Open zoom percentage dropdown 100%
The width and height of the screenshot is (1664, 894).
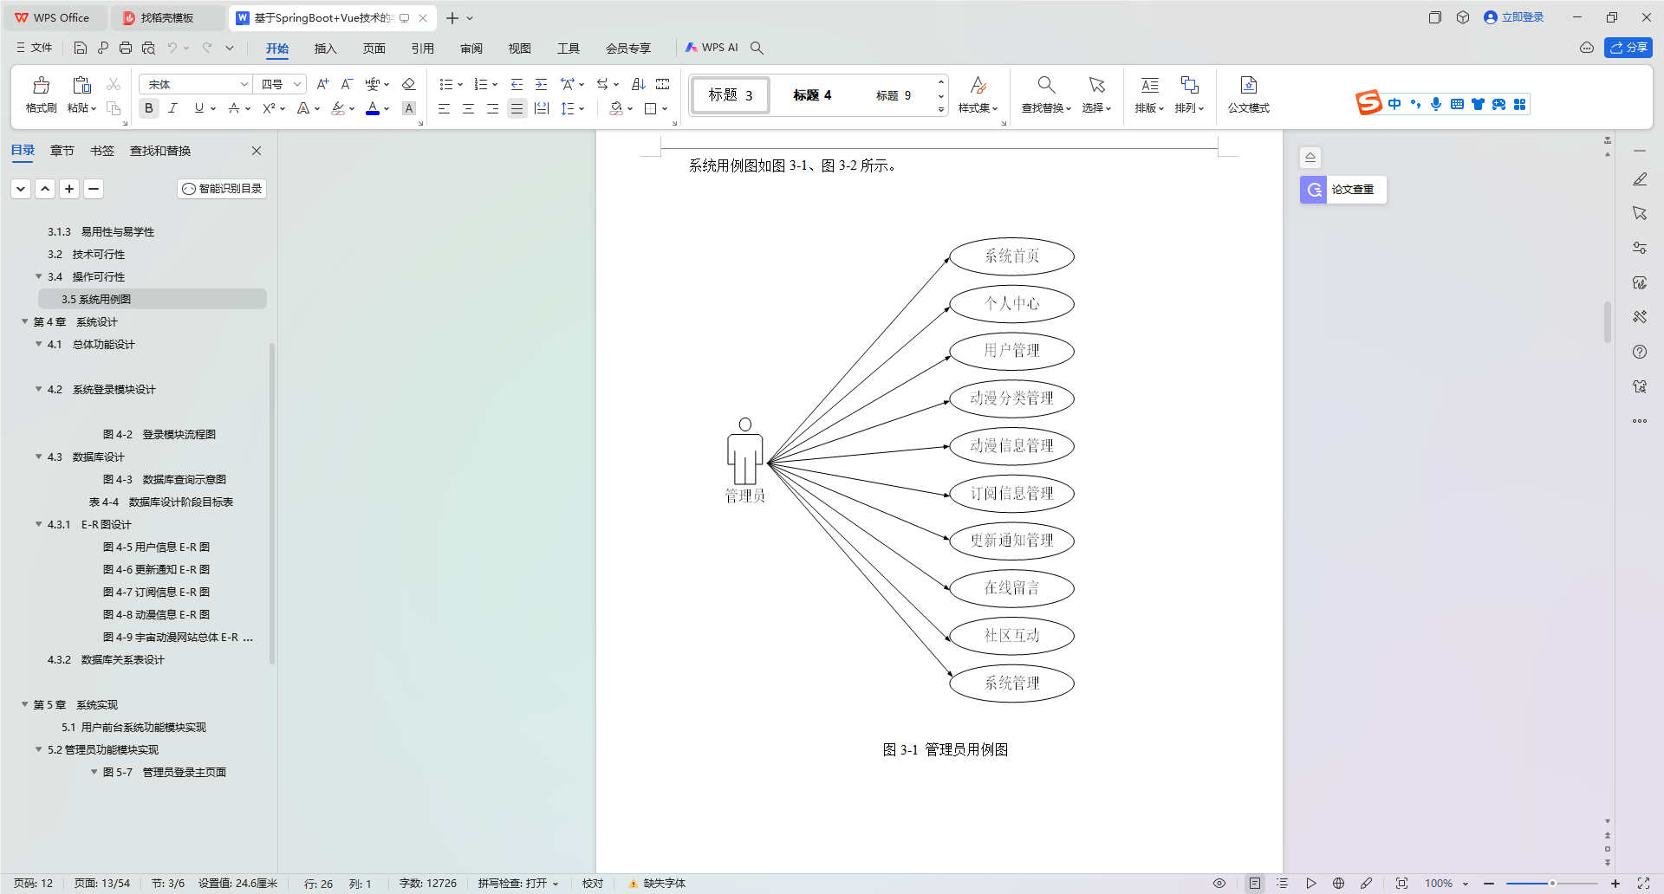[1466, 884]
